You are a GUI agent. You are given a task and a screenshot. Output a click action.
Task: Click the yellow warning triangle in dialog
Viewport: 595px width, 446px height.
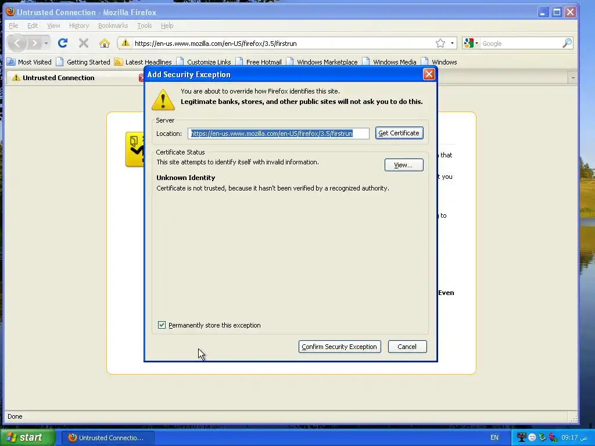coord(163,100)
